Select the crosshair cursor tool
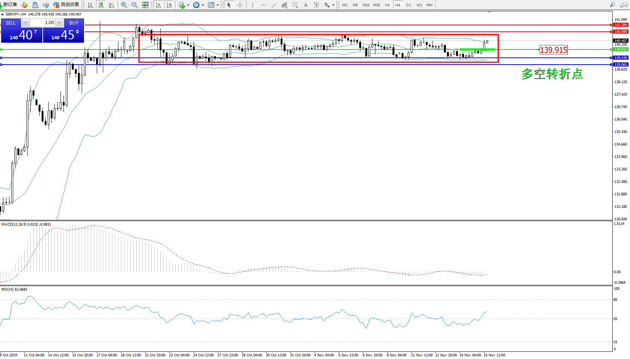 click(x=240, y=5)
